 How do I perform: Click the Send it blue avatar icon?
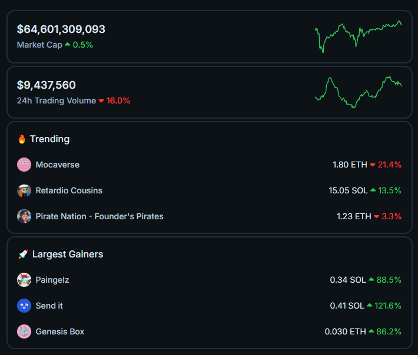(24, 306)
